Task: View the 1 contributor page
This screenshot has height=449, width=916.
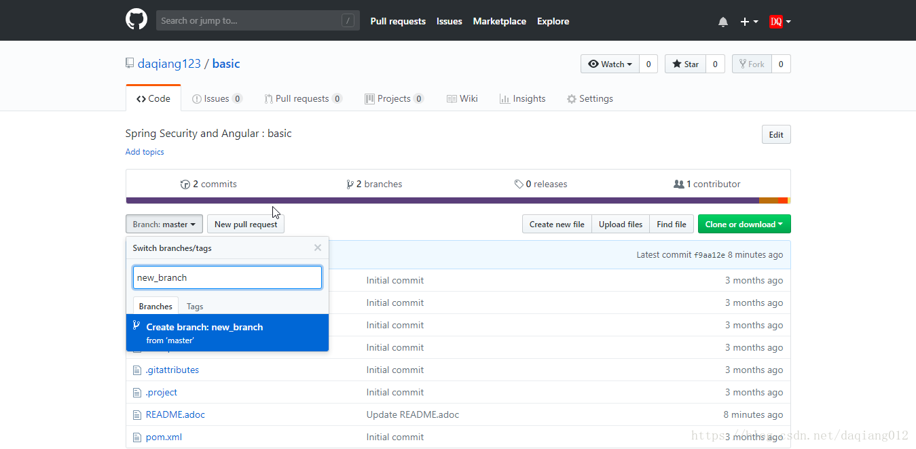Action: pyautogui.click(x=707, y=184)
